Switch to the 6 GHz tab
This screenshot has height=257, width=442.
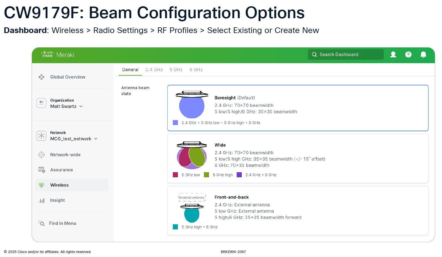click(196, 70)
